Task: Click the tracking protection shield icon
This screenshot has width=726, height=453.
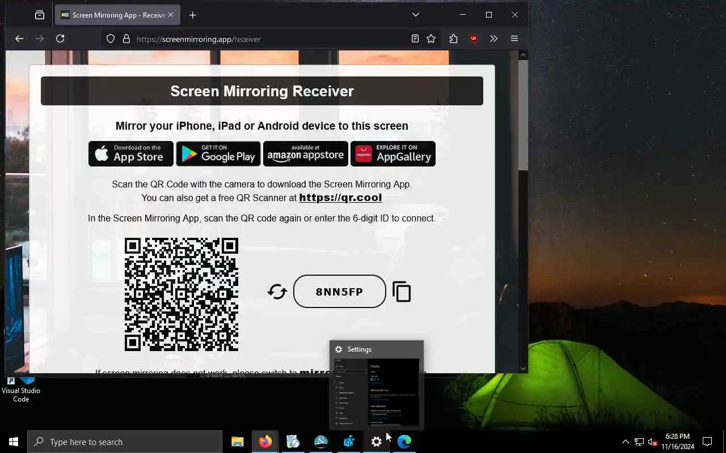Action: tap(111, 39)
